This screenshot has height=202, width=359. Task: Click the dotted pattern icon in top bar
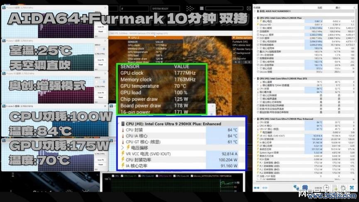click(x=190, y=8)
